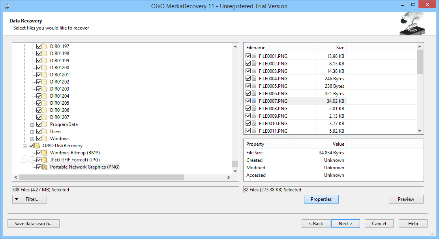Click the folder icon of DIR01197
Image resolution: width=439 pixels, height=239 pixels.
click(45, 46)
